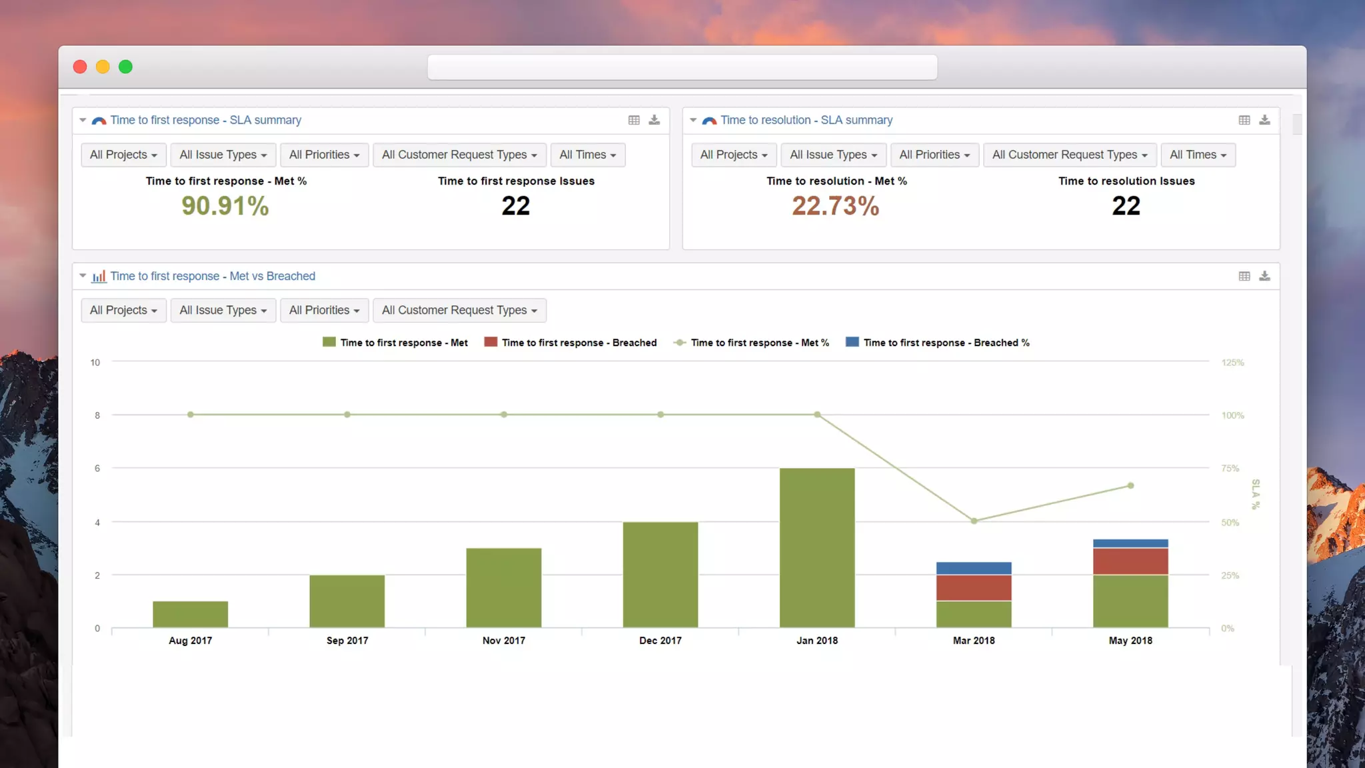Open table view for Met vs Breached chart

[1244, 276]
